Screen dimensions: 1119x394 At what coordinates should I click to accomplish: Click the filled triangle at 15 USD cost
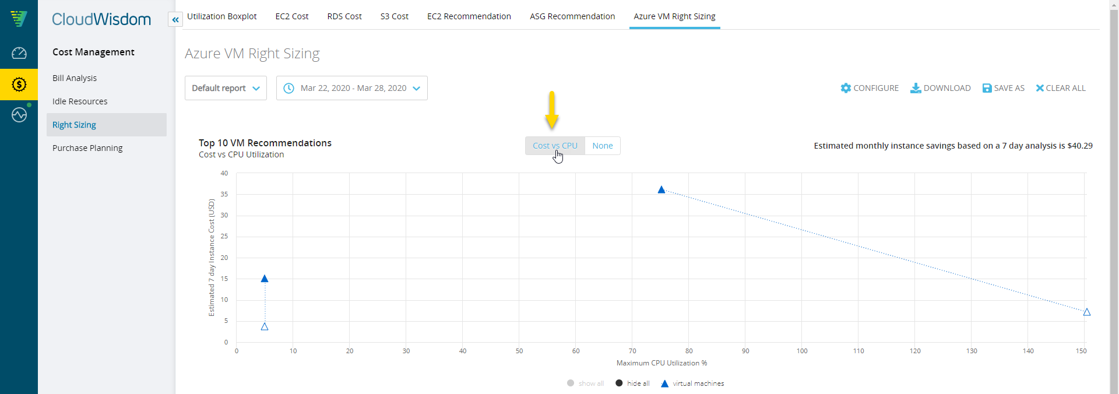point(265,279)
